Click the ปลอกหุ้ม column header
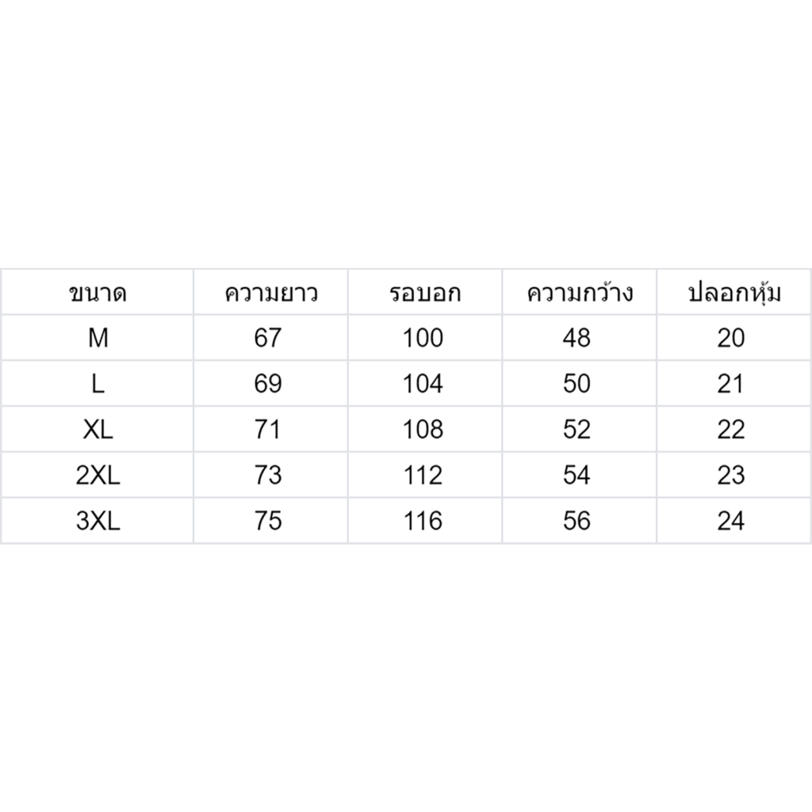Viewport: 812px width, 812px height. click(733, 293)
